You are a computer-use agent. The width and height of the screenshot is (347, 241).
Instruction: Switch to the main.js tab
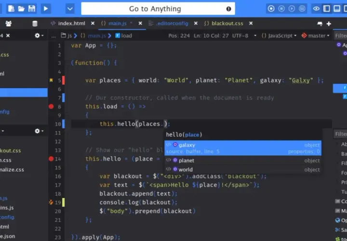pyautogui.click(x=117, y=24)
